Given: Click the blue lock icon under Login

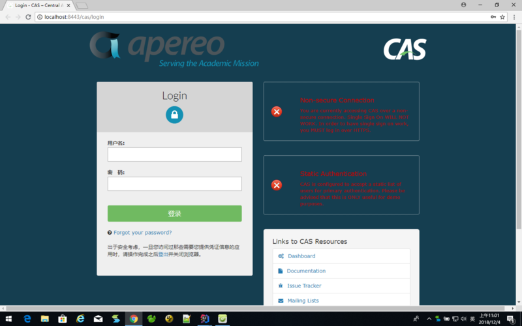Looking at the screenshot, I should coord(174,115).
